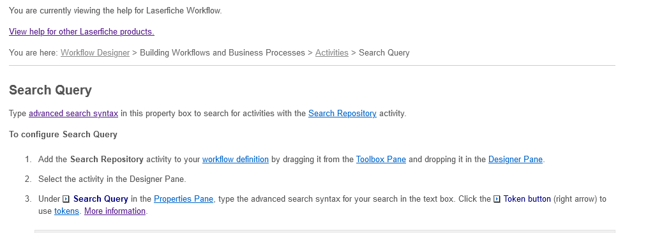Image resolution: width=648 pixels, height=233 pixels.
Task: Click the To configure Search Query subheading
Action: tap(63, 134)
